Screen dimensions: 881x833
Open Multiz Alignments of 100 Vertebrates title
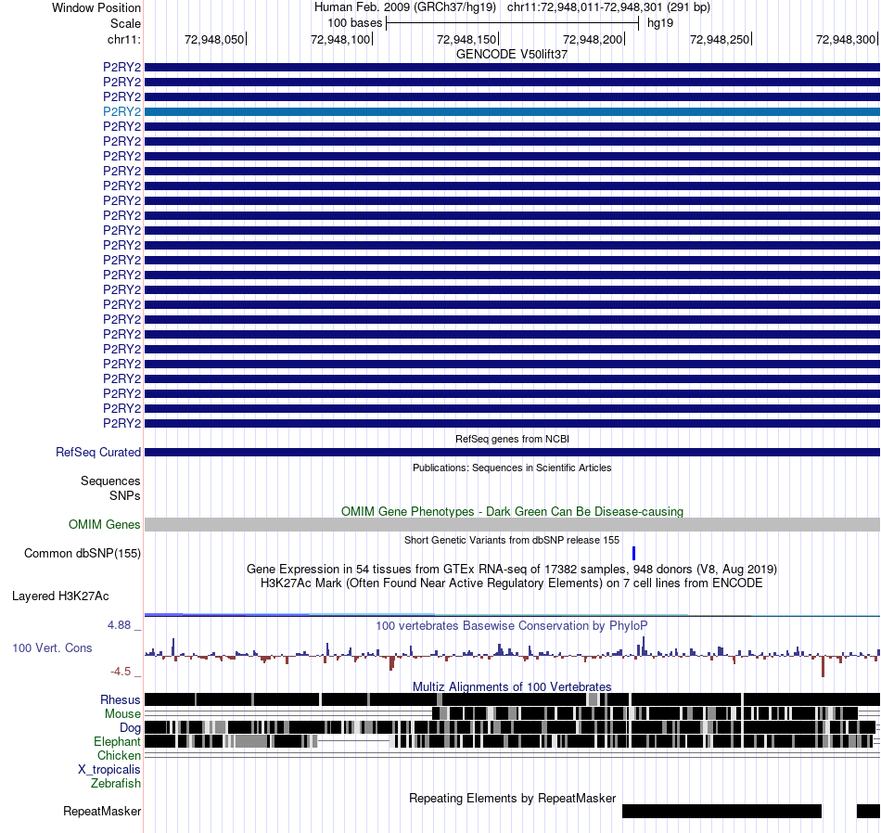(x=512, y=686)
